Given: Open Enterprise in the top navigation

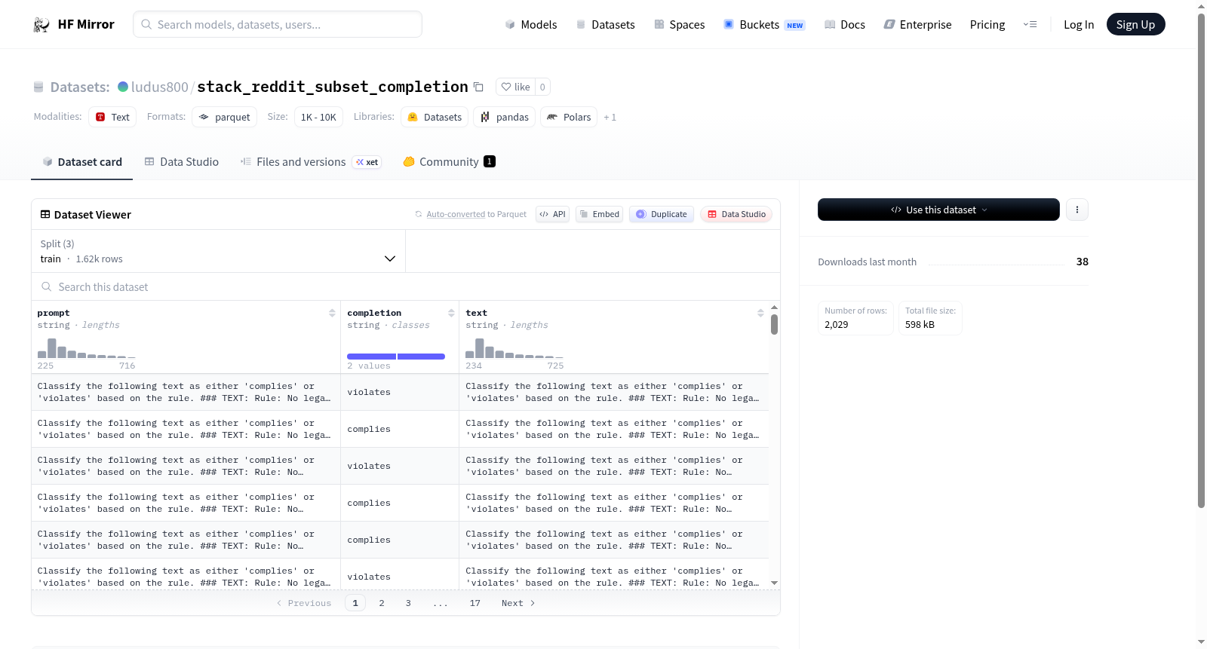Looking at the screenshot, I should click(917, 25).
